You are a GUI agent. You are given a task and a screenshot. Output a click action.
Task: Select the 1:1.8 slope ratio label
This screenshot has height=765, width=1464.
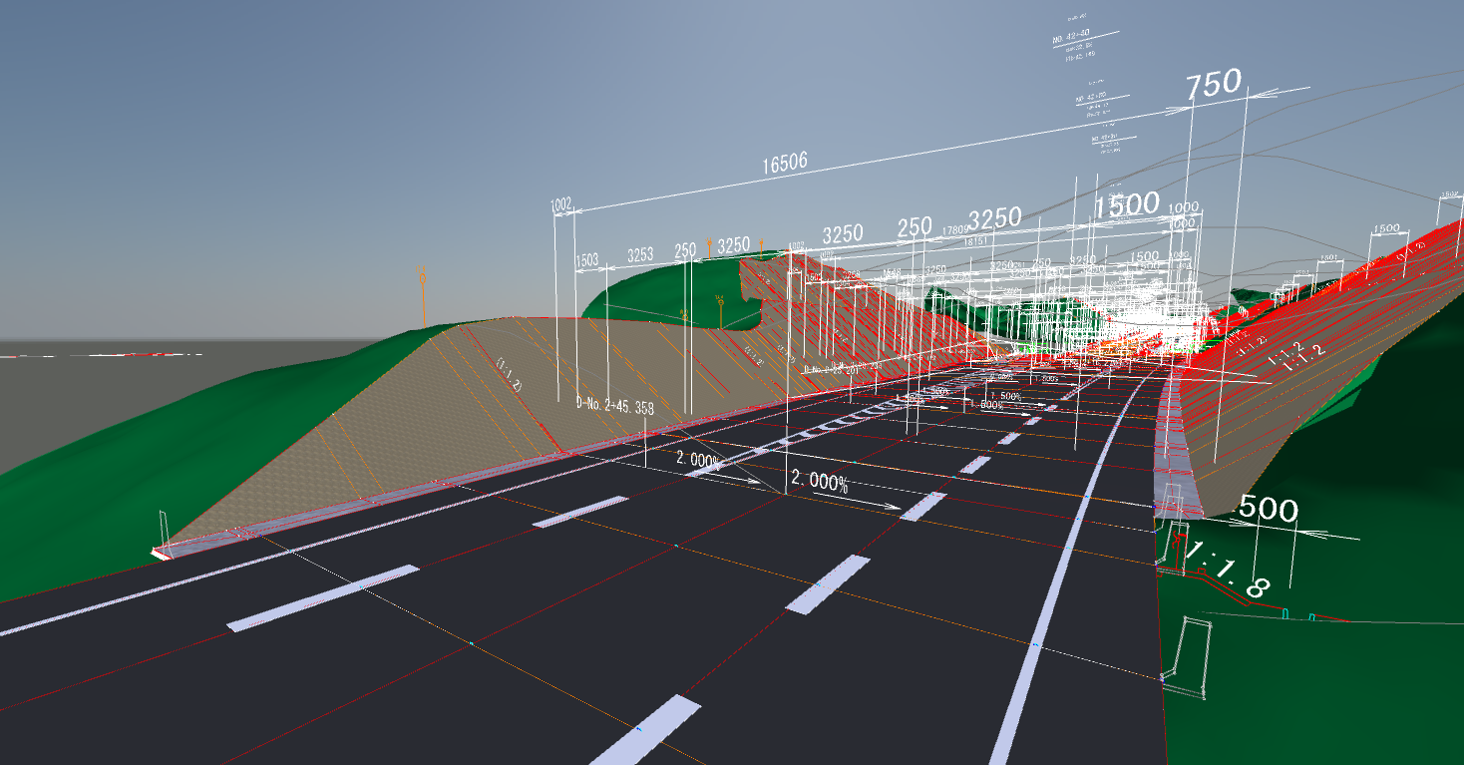click(x=1226, y=569)
